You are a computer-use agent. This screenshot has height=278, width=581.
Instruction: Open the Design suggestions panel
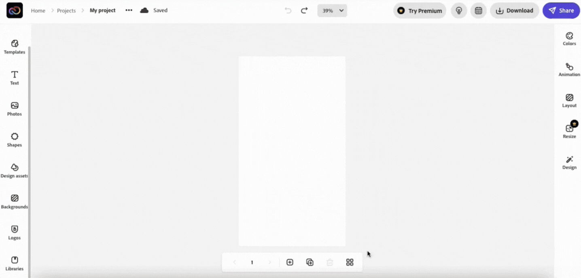click(569, 163)
